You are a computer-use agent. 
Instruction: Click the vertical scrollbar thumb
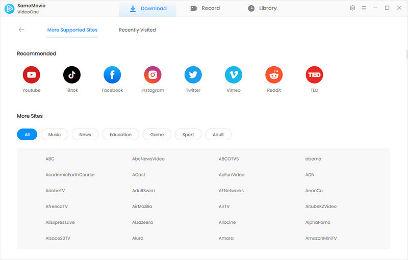(x=406, y=54)
